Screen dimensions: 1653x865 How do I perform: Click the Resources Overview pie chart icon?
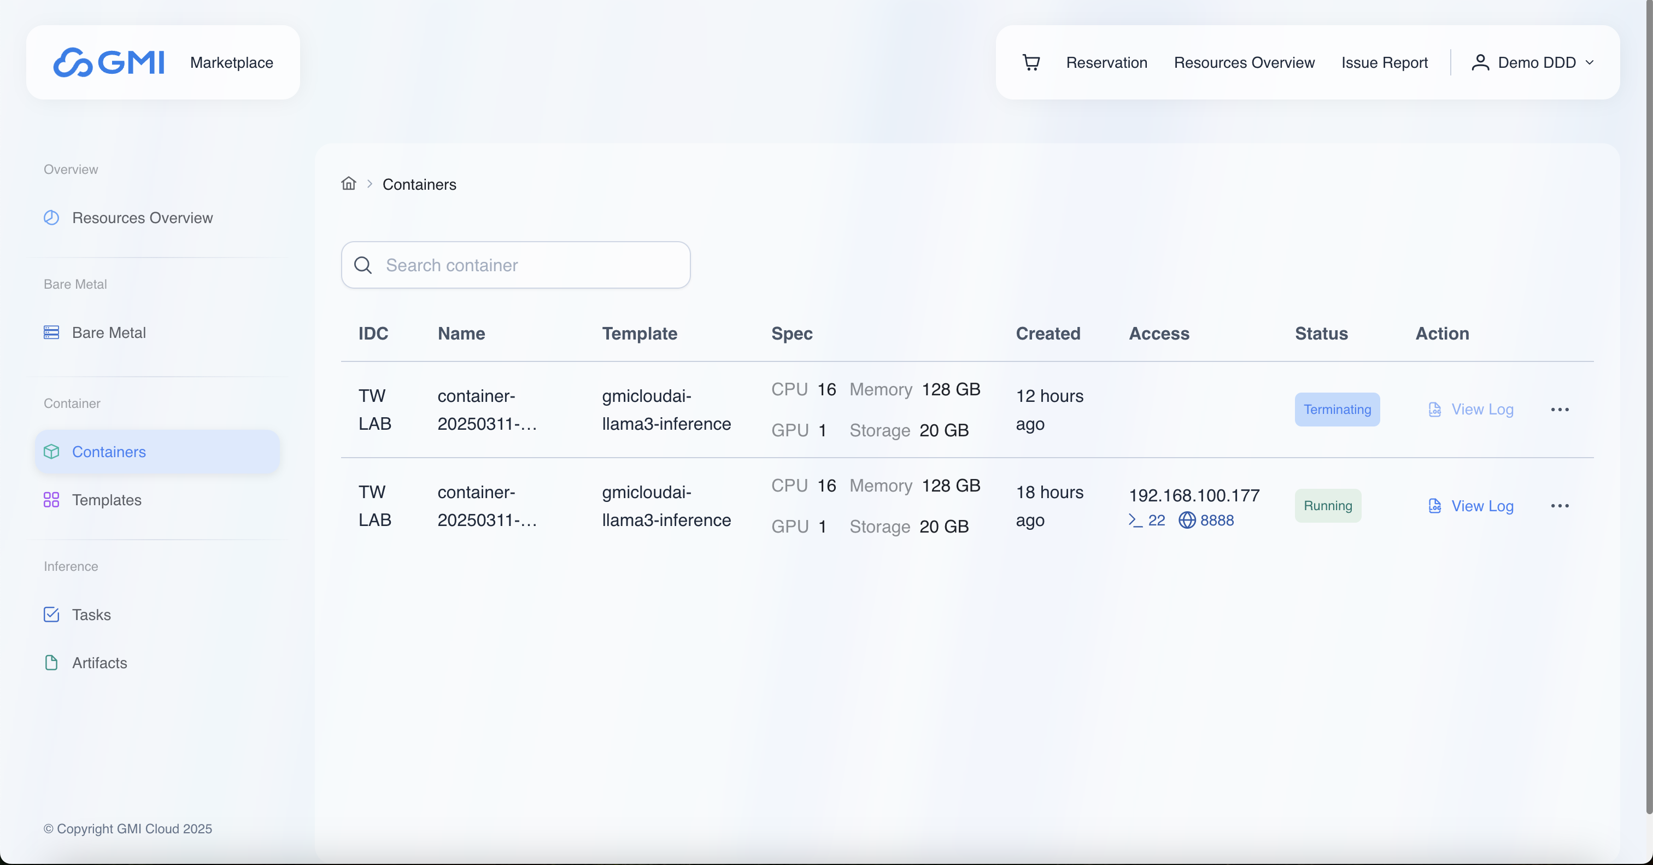(51, 218)
